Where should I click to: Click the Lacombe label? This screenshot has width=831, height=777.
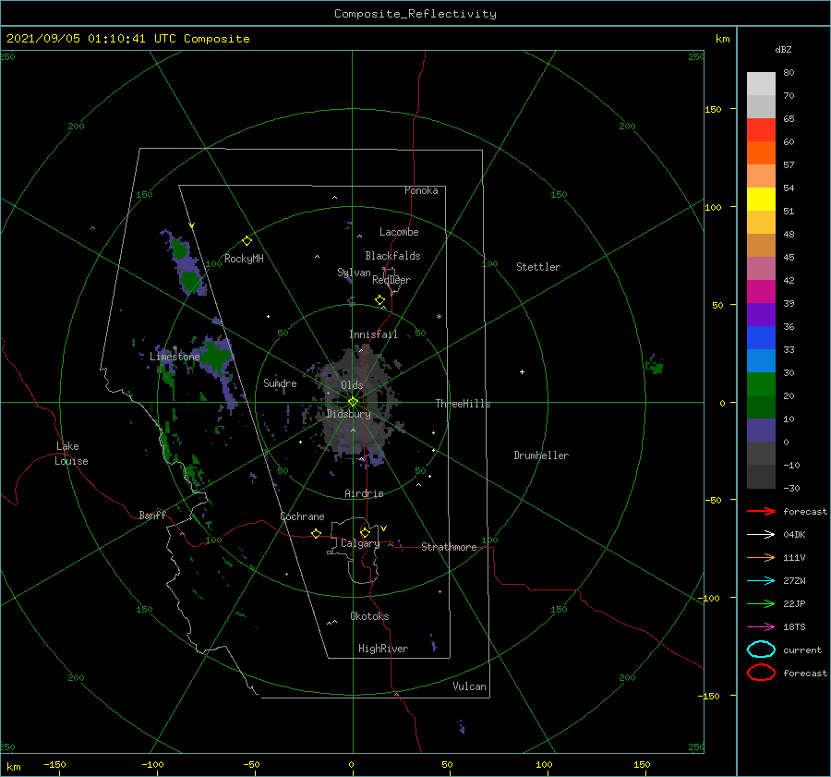click(x=399, y=232)
